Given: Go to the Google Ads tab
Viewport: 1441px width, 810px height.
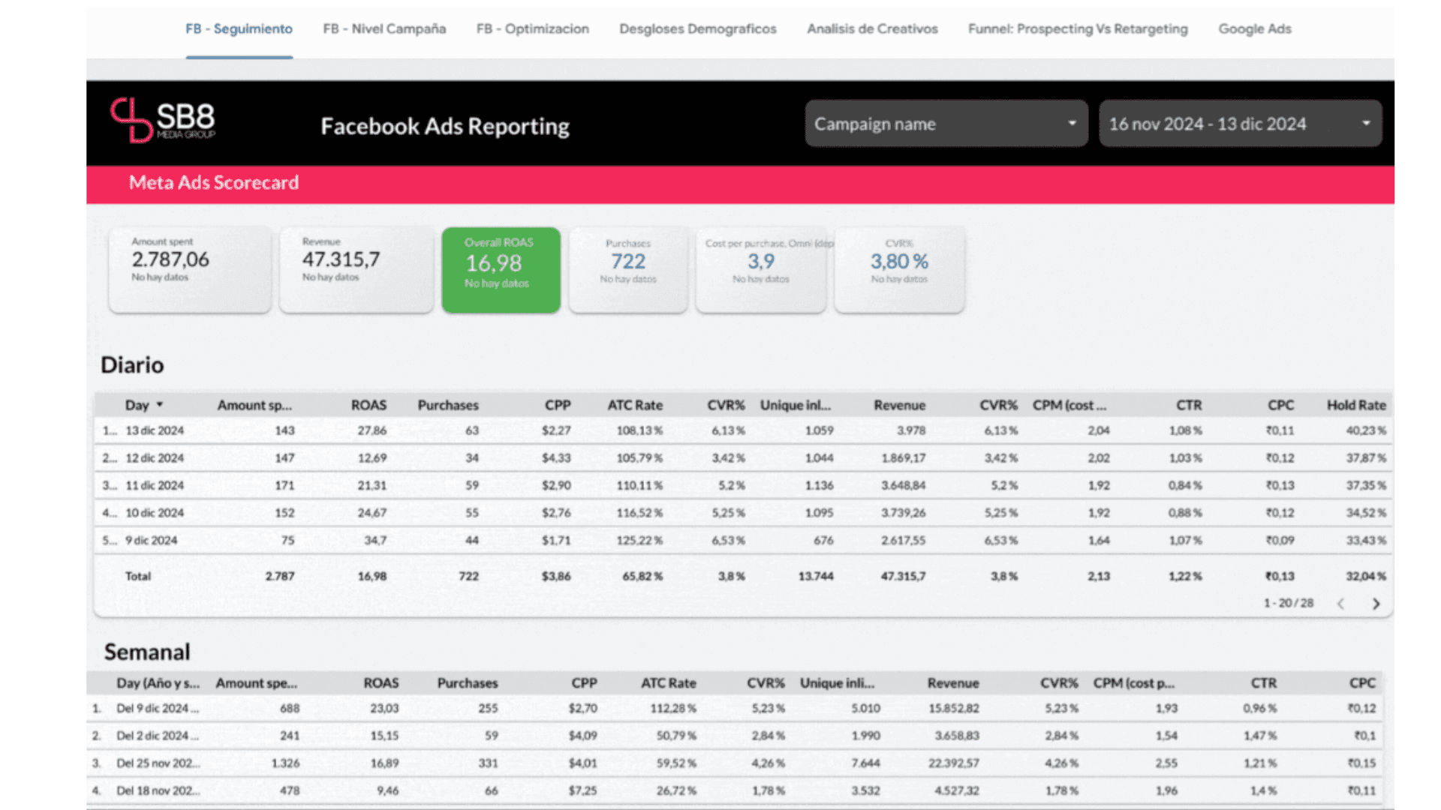Looking at the screenshot, I should (x=1254, y=29).
